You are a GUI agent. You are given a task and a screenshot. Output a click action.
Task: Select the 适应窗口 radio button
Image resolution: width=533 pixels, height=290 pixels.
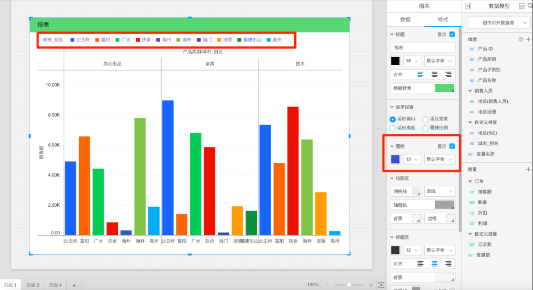[393, 119]
